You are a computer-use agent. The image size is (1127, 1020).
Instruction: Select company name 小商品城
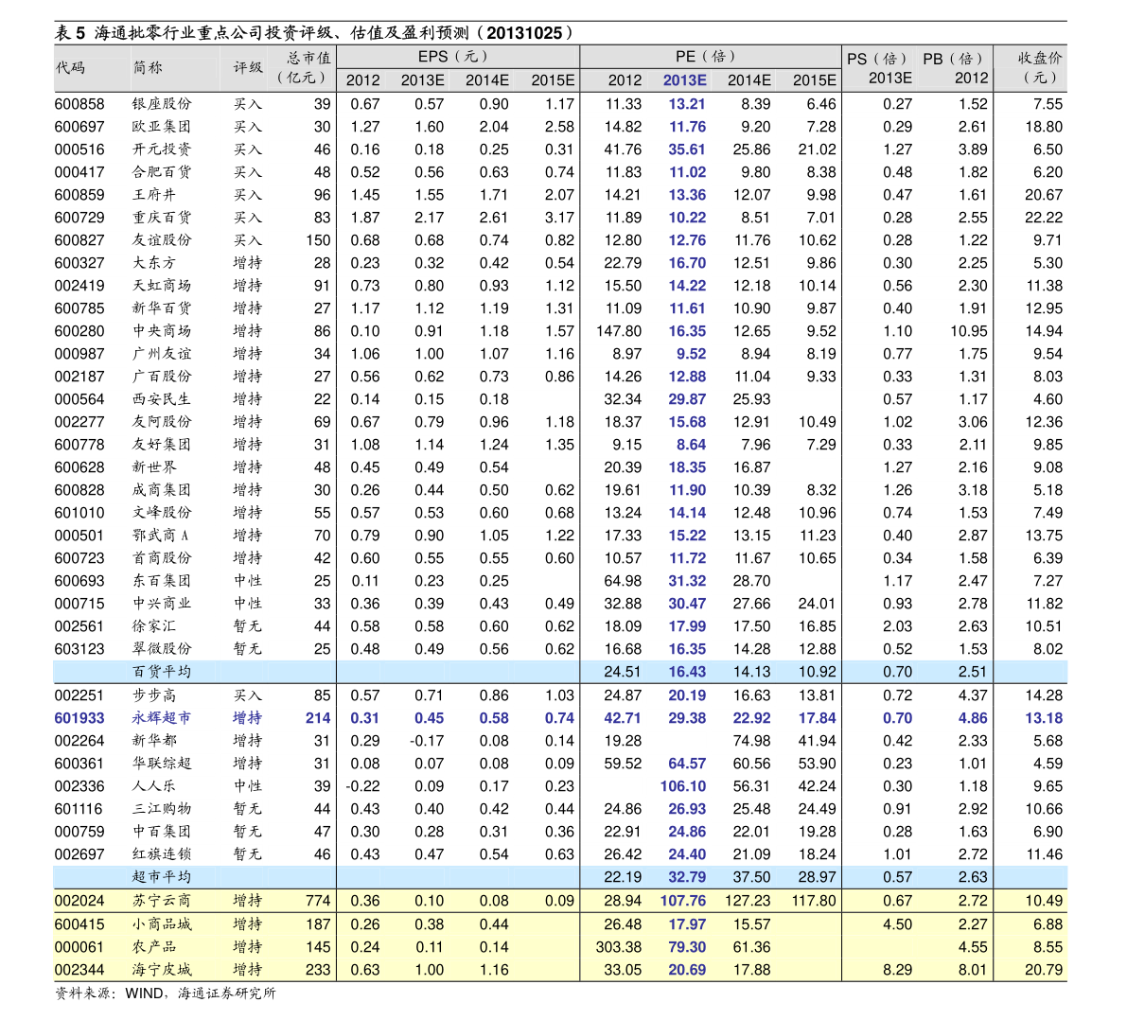(163, 924)
